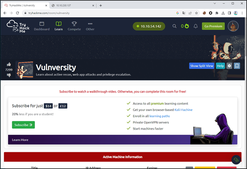247x169 pixels.
Task: Click the streak flame icon
Action: [187, 26]
